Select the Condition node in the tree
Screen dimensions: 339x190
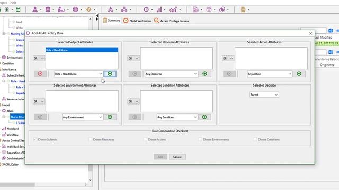pos(8,63)
